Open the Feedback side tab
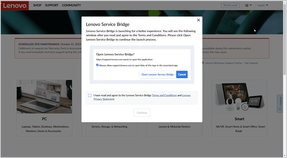This screenshot has width=287, height=158. click(x=280, y=104)
